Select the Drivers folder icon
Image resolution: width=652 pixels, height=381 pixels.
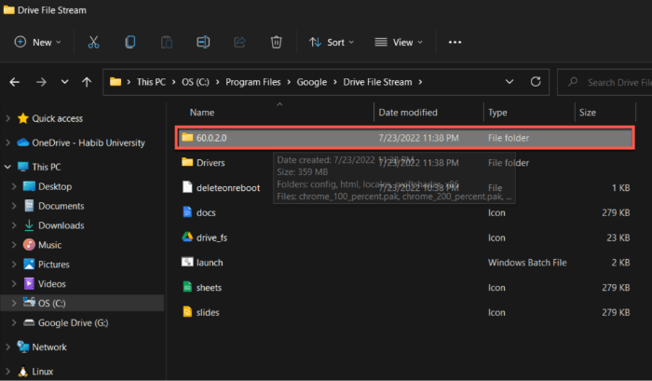pos(187,162)
